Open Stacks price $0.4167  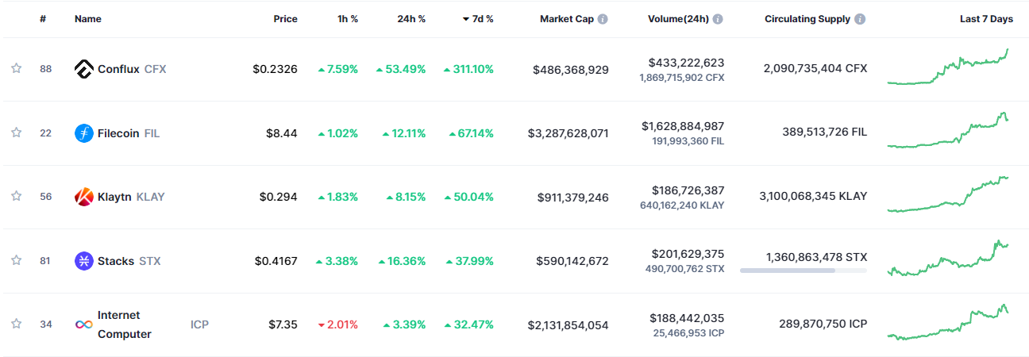(276, 260)
